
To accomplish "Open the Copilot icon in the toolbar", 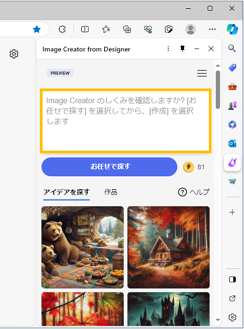I will pyautogui.click(x=232, y=29).
